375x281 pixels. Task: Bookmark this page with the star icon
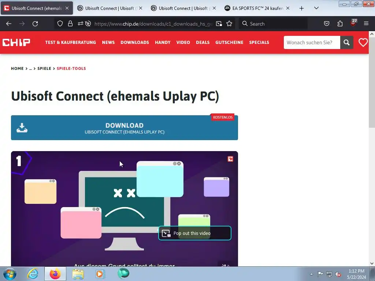tap(229, 23)
